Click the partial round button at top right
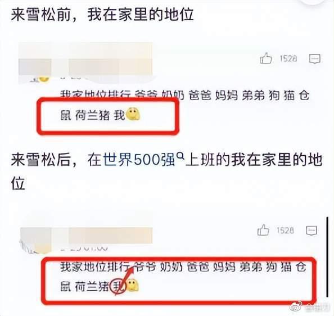The width and height of the screenshot is (334, 316). 315,2
